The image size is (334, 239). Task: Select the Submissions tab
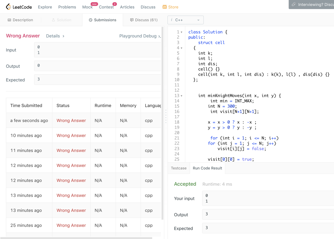pos(103,20)
